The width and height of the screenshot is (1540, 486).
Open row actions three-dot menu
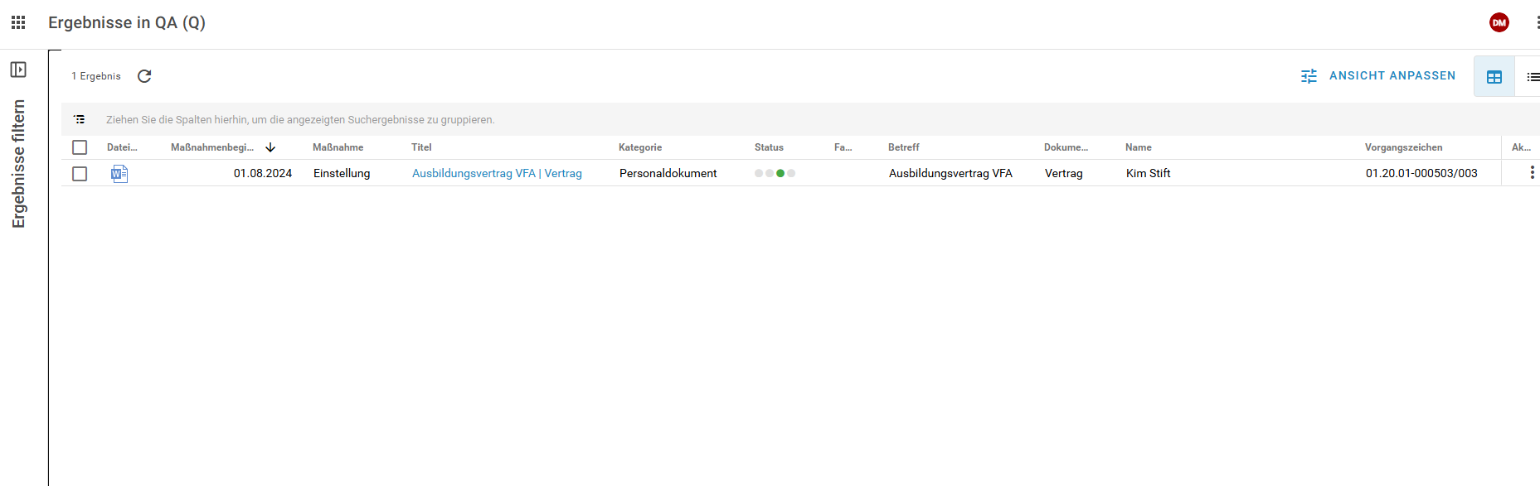point(1532,172)
